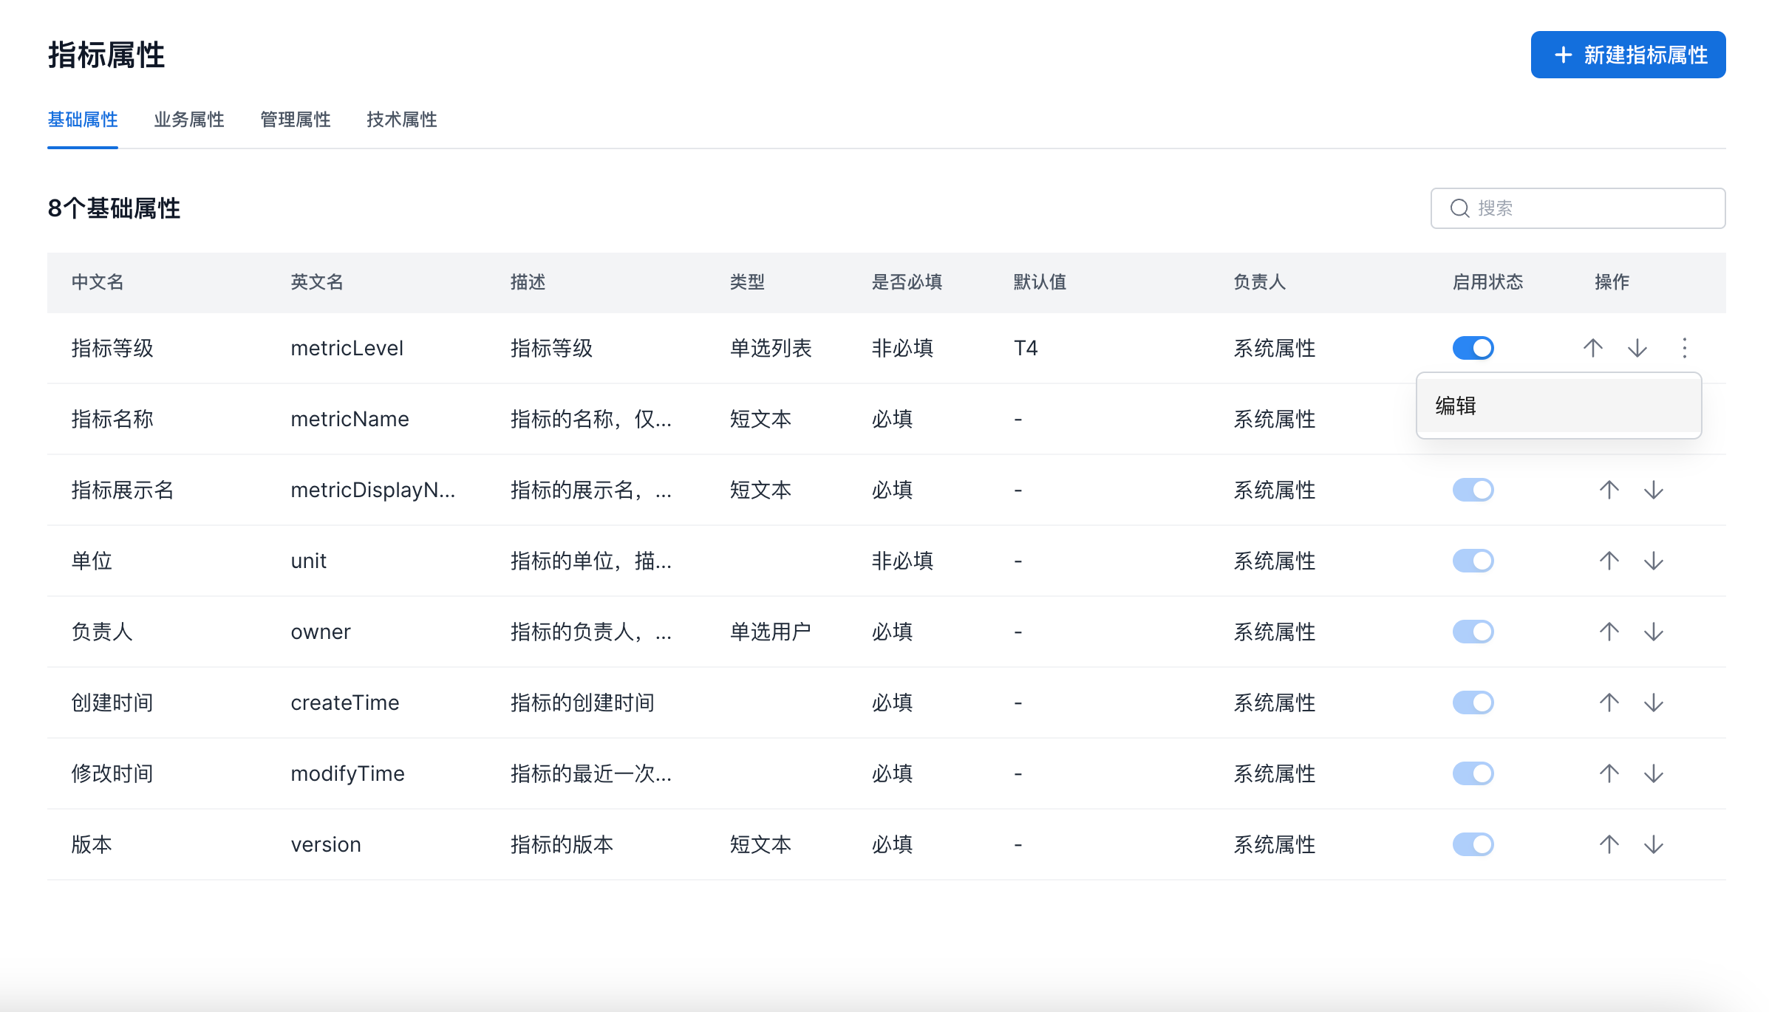Click the 基础属性 tab
The image size is (1769, 1012).
tap(83, 120)
